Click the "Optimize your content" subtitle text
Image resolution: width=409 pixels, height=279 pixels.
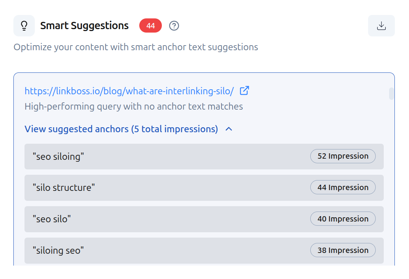(x=135, y=47)
